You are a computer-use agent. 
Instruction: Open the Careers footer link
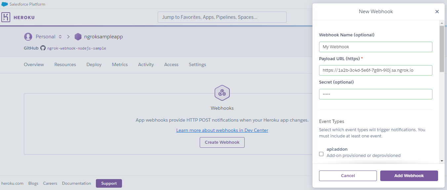pyautogui.click(x=50, y=183)
